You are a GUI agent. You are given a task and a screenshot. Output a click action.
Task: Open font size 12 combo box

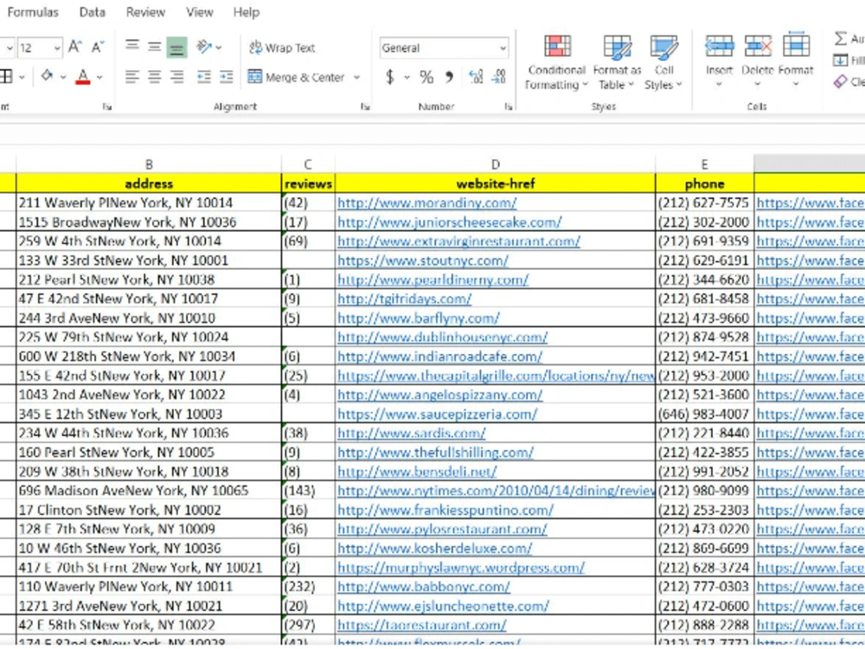pos(40,48)
